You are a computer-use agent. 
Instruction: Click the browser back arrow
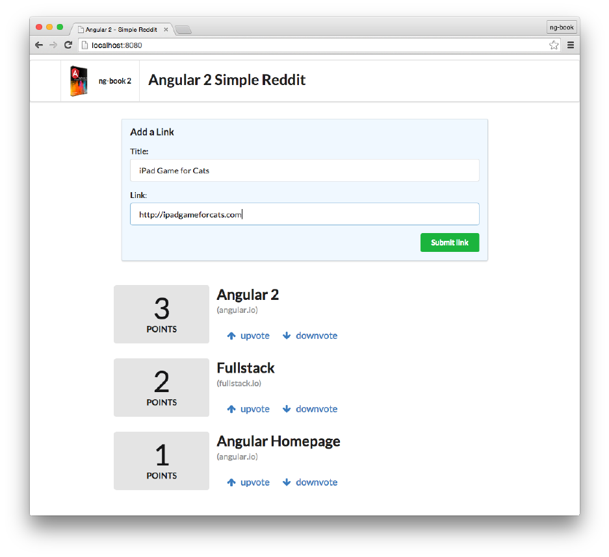coord(39,45)
